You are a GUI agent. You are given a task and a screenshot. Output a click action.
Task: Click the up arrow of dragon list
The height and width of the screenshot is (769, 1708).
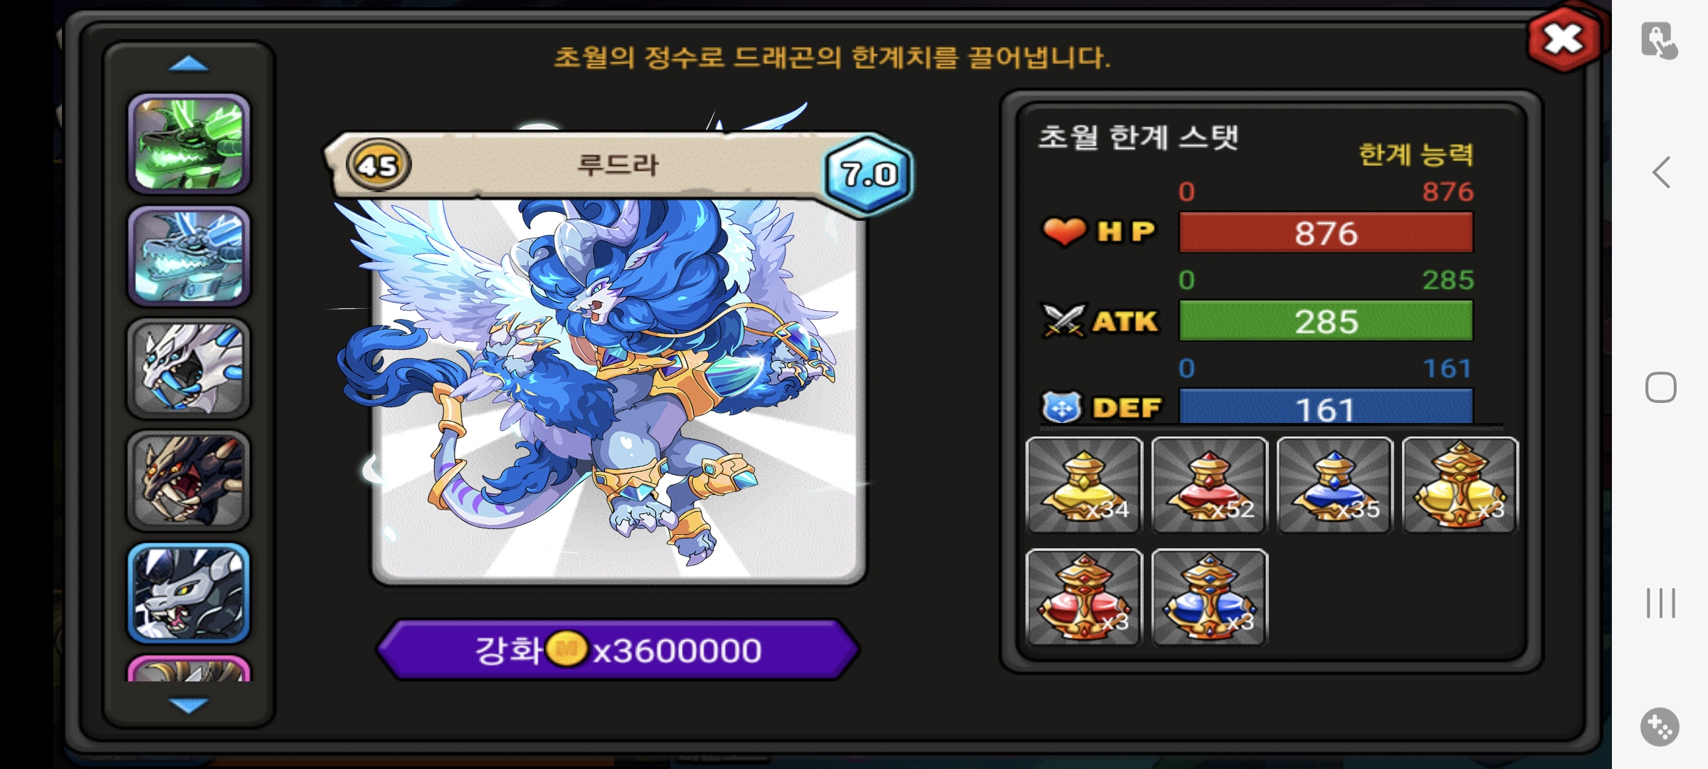[x=189, y=64]
